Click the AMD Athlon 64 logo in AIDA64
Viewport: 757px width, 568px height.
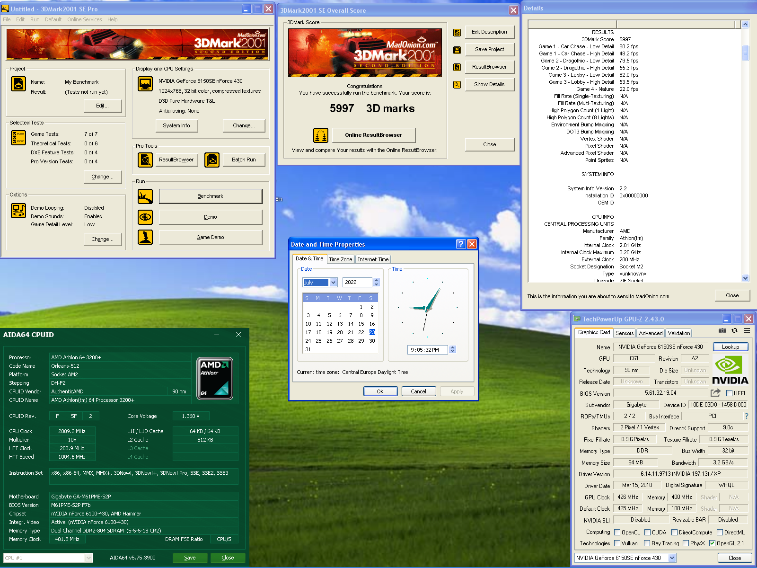(215, 378)
